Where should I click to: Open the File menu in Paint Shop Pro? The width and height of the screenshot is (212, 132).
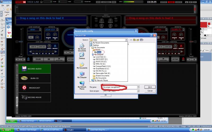point(3,6)
